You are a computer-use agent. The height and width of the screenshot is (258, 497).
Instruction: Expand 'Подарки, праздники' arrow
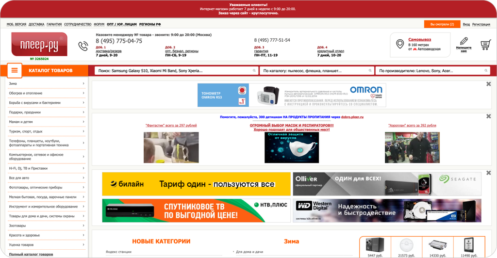click(x=83, y=112)
